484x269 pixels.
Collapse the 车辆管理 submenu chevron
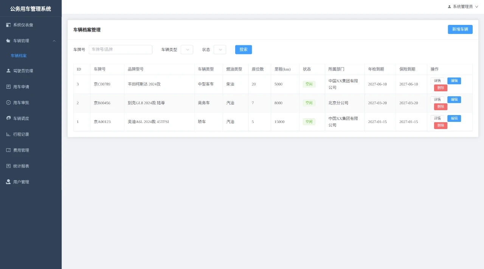pos(54,41)
